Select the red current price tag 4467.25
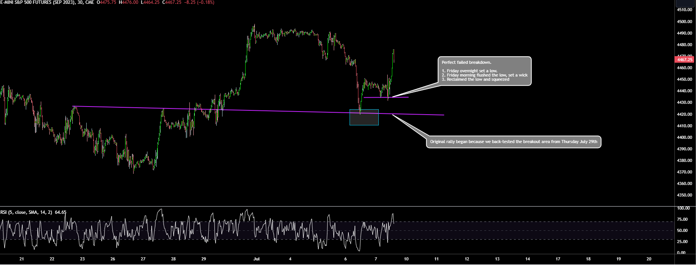Image resolution: width=696 pixels, height=265 pixels. 685,60
